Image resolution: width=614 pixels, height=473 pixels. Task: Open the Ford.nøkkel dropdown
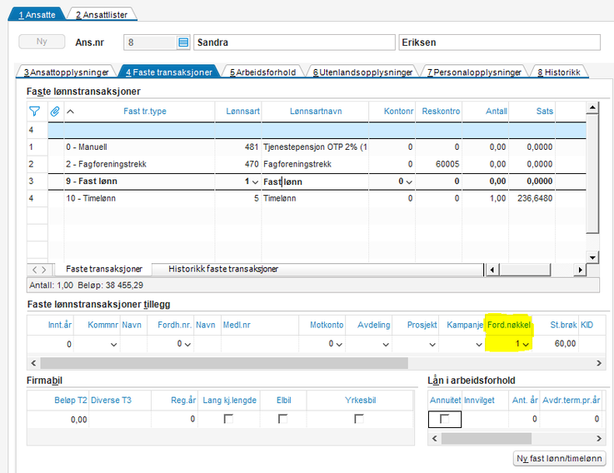point(526,344)
